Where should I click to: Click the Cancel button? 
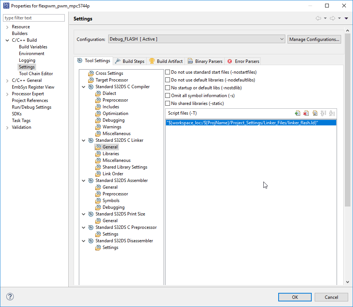[x=331, y=297]
